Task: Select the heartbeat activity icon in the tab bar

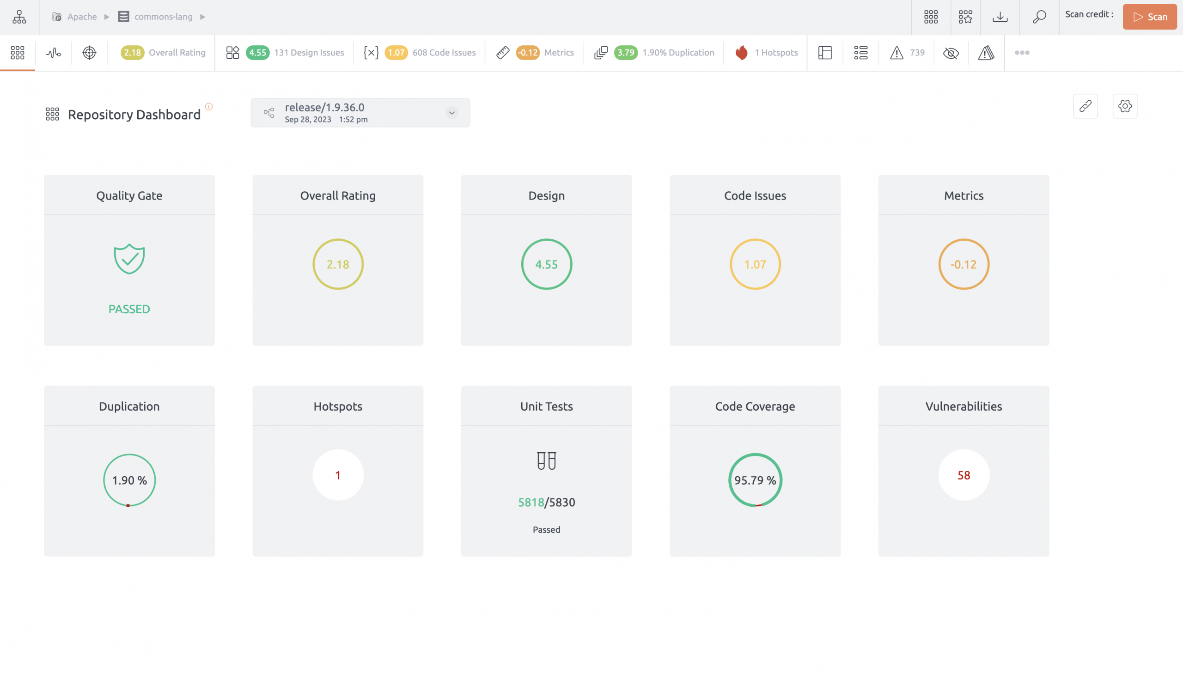Action: 53,52
